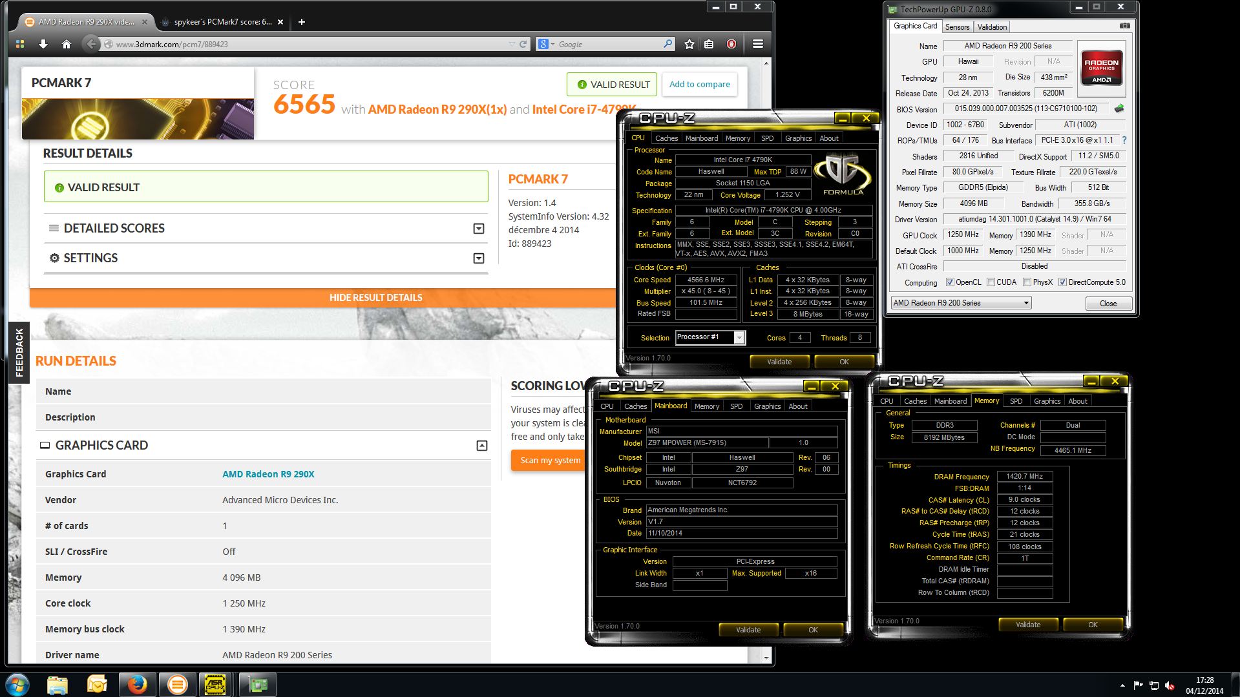Open Graphics tab in Memory CPU-Z window
Viewport: 1240px width, 697px height.
pyautogui.click(x=1047, y=401)
